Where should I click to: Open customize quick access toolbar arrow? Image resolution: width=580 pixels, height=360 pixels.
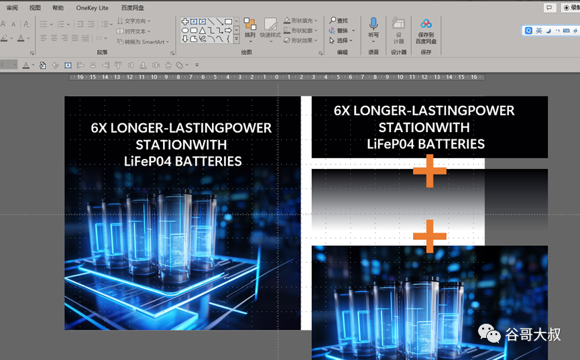[197, 65]
